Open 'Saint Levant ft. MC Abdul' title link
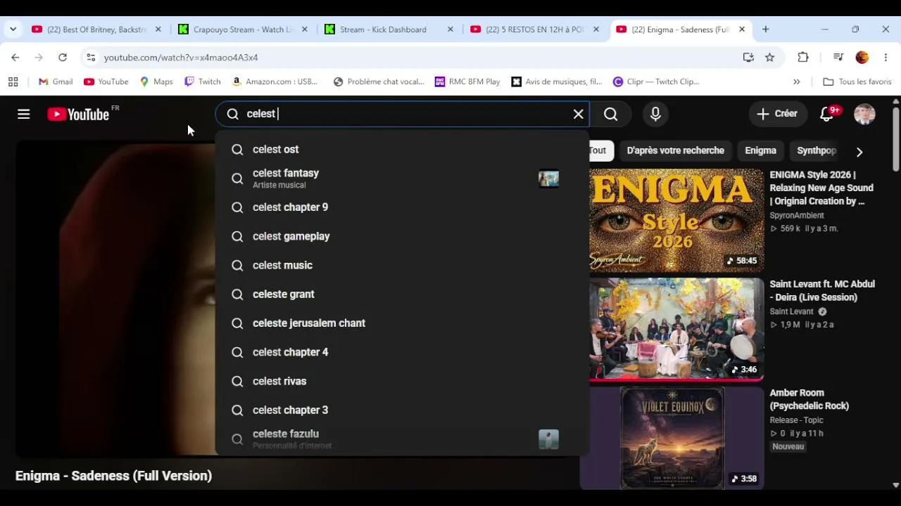This screenshot has height=506, width=901. tap(822, 290)
